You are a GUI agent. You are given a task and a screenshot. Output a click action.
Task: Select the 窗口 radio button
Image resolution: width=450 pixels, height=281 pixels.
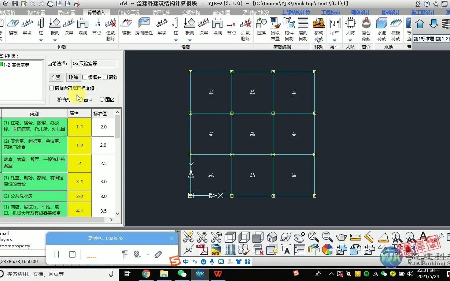click(x=81, y=99)
